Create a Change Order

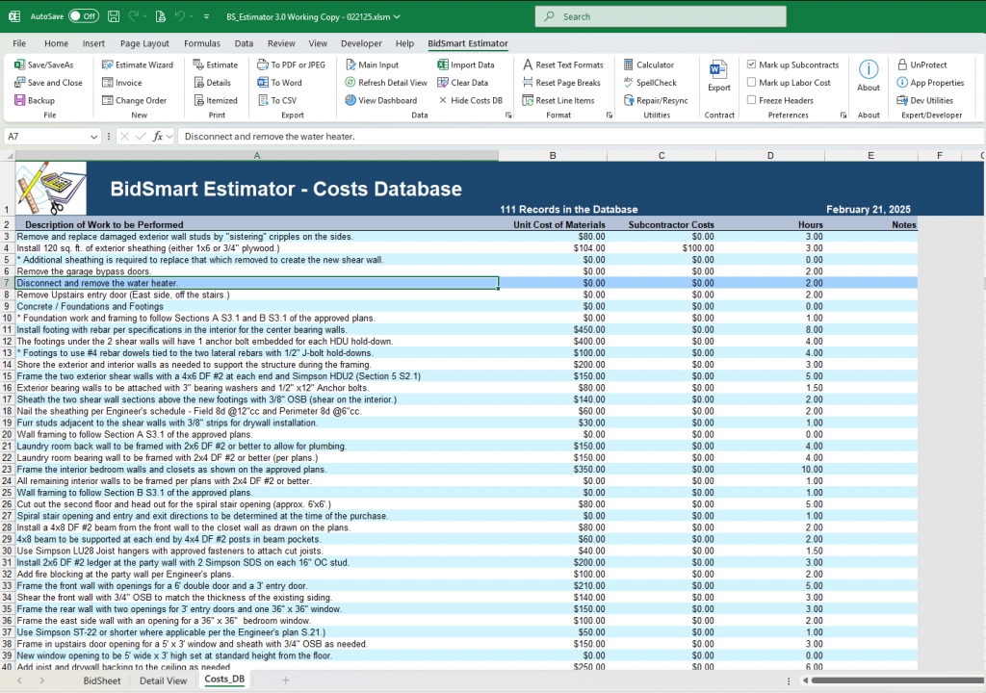click(x=135, y=100)
